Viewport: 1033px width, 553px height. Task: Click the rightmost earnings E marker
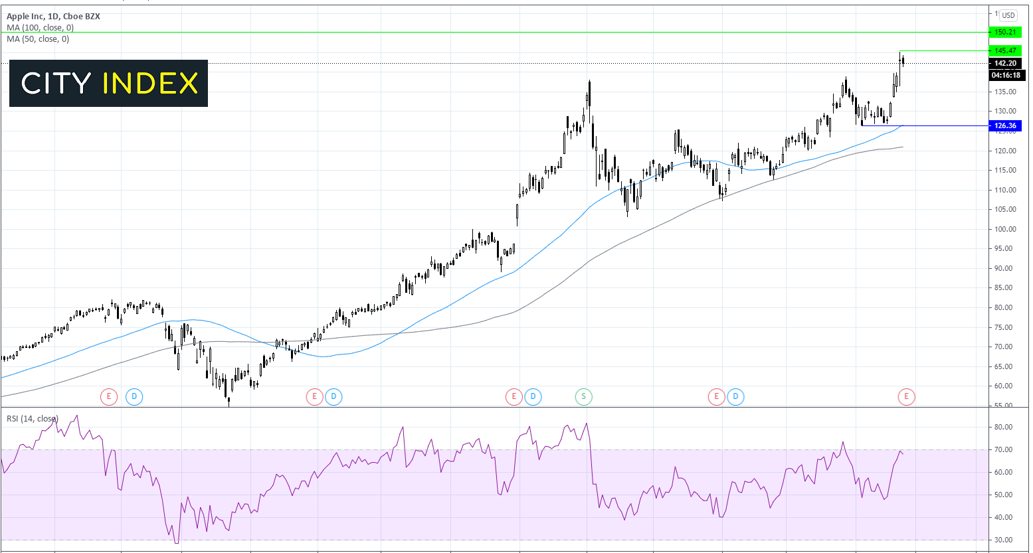click(906, 397)
